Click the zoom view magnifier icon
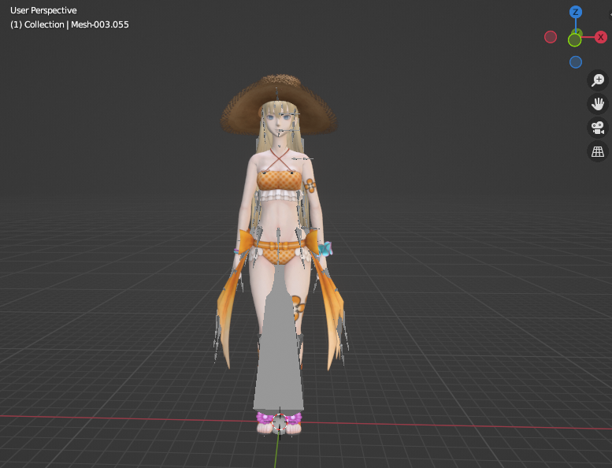The height and width of the screenshot is (468, 612). tap(598, 80)
